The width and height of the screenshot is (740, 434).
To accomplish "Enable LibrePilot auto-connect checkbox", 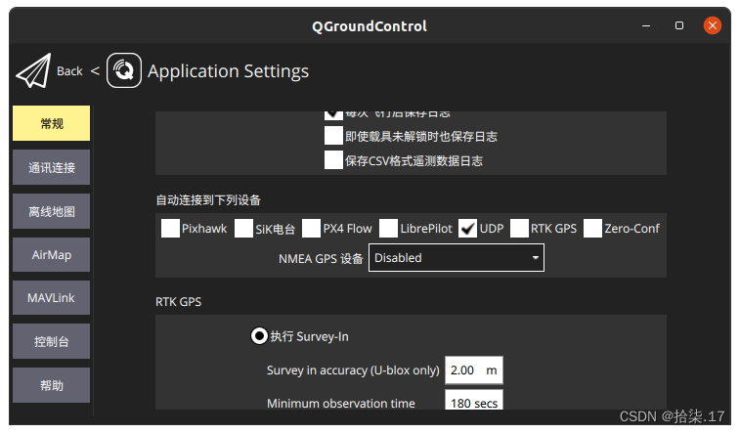I will pyautogui.click(x=388, y=229).
